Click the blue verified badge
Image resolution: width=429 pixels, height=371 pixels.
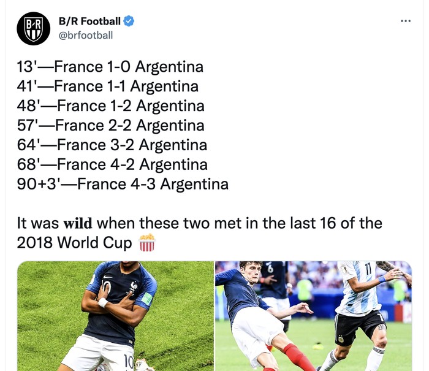[x=129, y=21]
